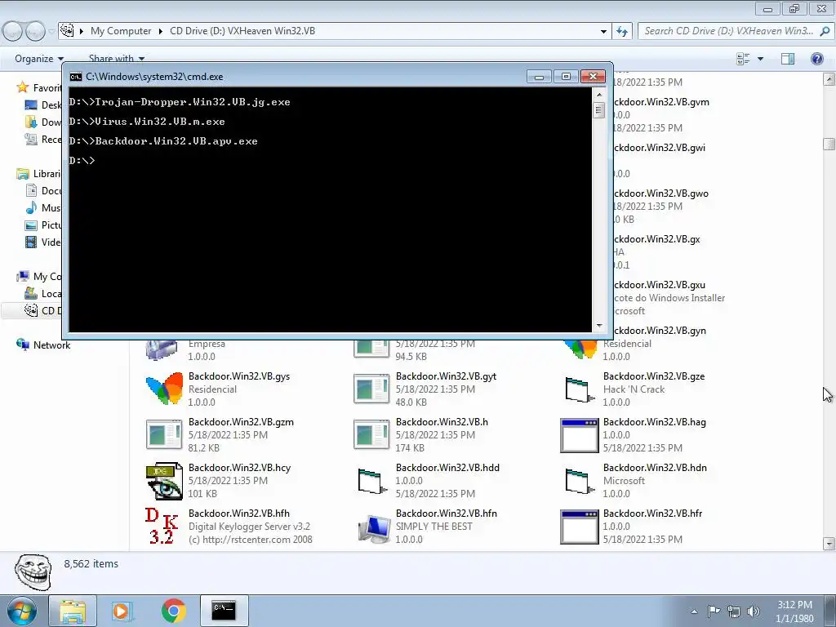This screenshot has height=627, width=836.
Task: Click the Backdoor.Win32.VB.hdd file name
Action: [447, 468]
